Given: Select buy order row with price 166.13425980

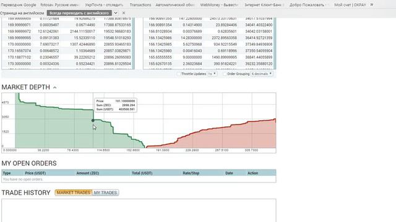Looking at the screenshot, I should (x=209, y=51).
